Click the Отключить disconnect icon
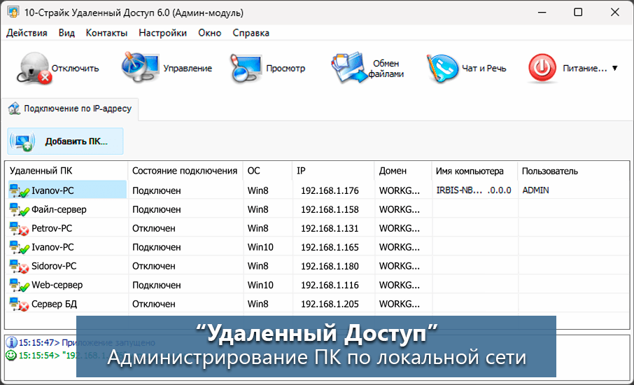The height and width of the screenshot is (385, 634). (34, 69)
